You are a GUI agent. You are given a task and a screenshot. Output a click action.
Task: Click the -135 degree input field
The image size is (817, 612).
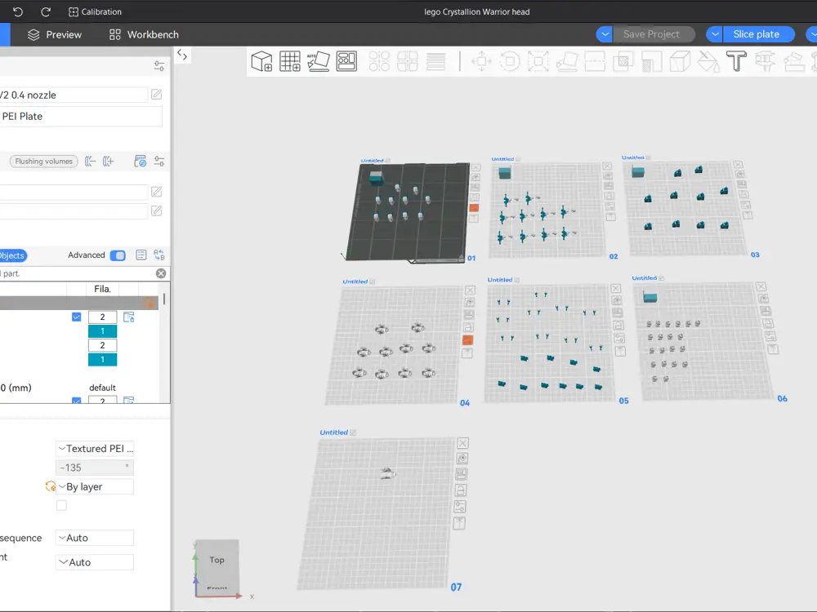pyautogui.click(x=94, y=468)
